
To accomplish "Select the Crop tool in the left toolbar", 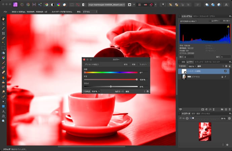I will click(3, 34).
